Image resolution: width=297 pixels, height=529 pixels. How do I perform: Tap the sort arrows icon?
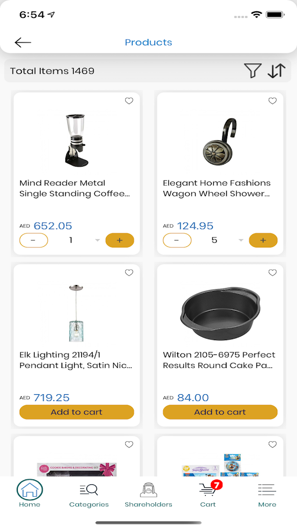(276, 71)
